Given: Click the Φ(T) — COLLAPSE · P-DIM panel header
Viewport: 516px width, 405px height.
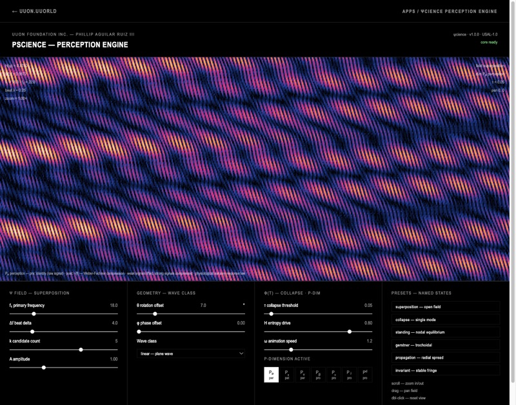Looking at the screenshot, I should click(x=292, y=293).
